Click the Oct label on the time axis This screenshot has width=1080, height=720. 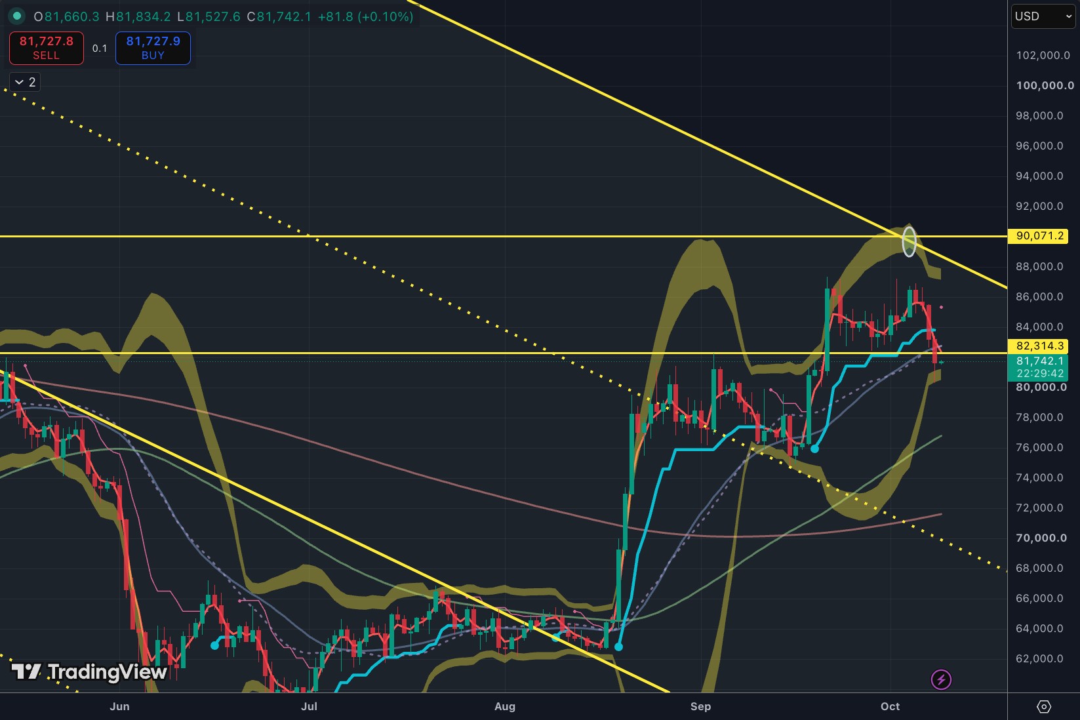[x=890, y=706]
